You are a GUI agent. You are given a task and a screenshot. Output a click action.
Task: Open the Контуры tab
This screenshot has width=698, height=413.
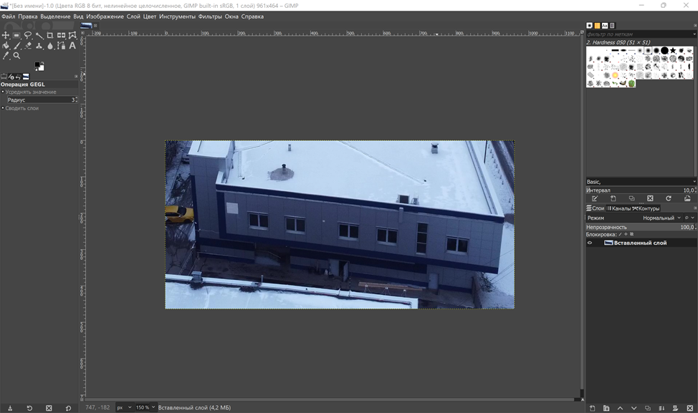pyautogui.click(x=647, y=208)
